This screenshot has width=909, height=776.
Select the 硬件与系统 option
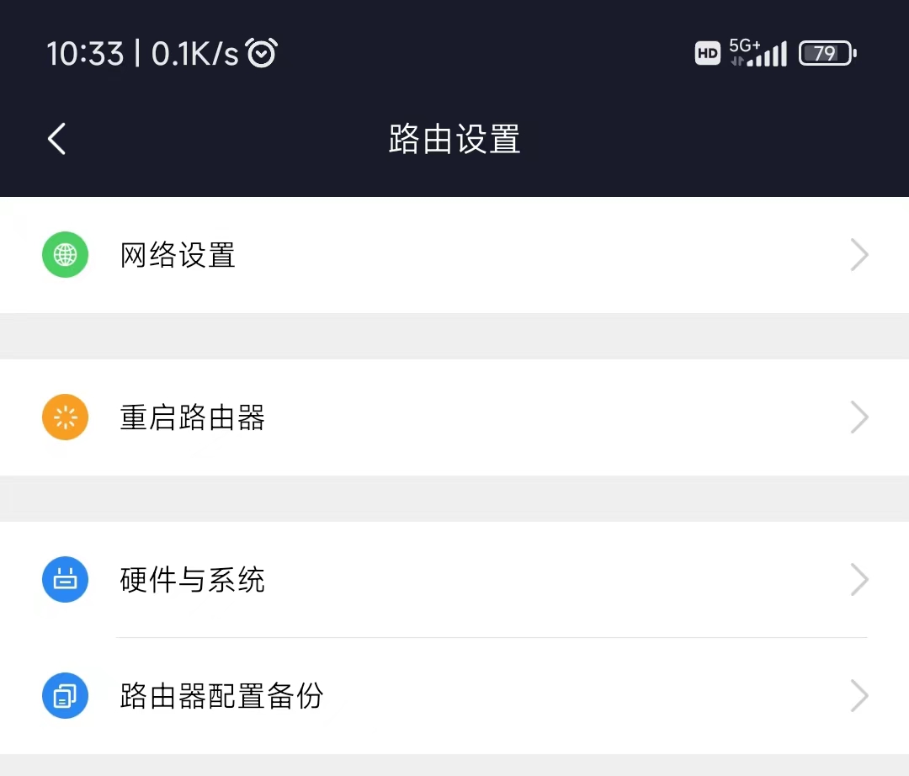192,579
